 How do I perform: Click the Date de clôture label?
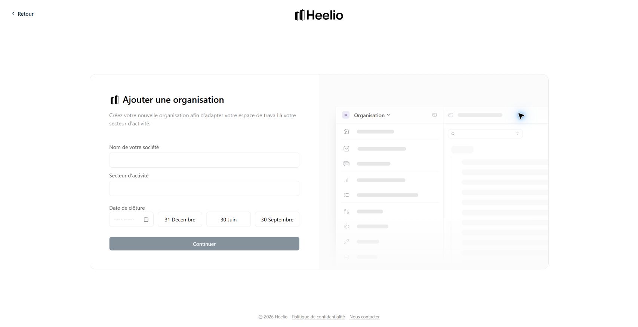pyautogui.click(x=127, y=208)
